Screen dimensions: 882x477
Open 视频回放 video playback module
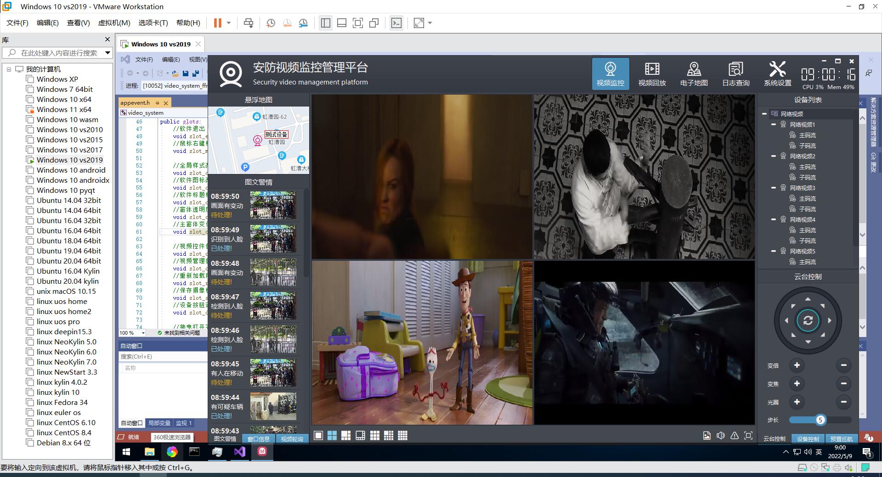(652, 74)
